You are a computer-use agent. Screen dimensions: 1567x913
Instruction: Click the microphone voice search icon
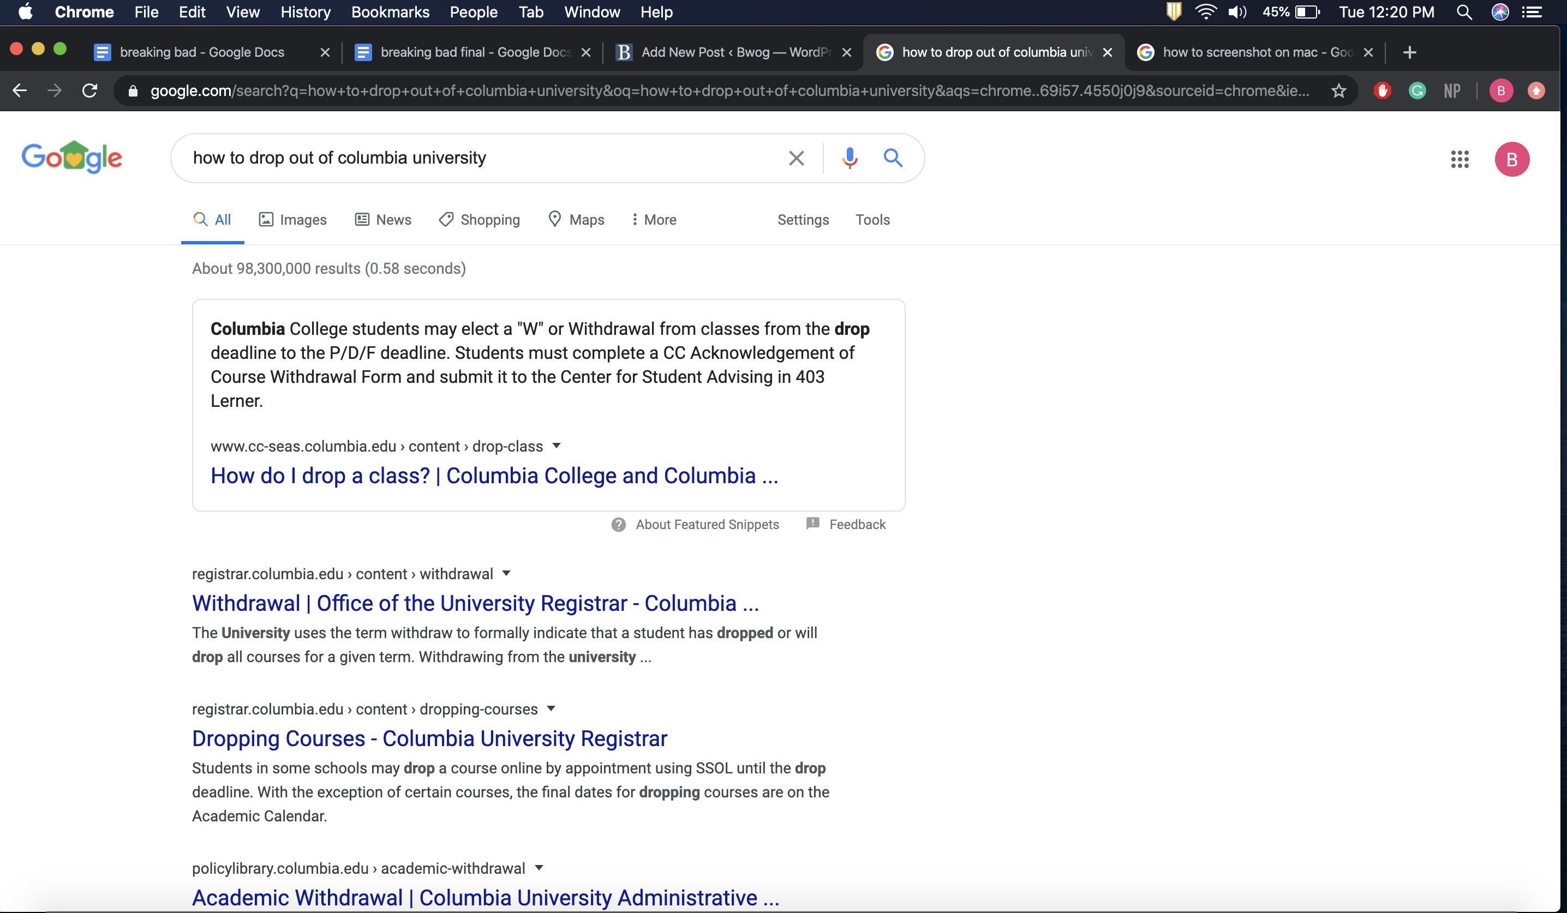tap(850, 158)
